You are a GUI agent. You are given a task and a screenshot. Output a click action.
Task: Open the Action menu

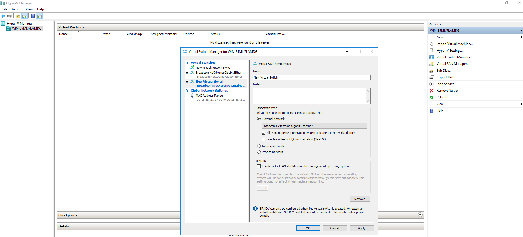16,9
